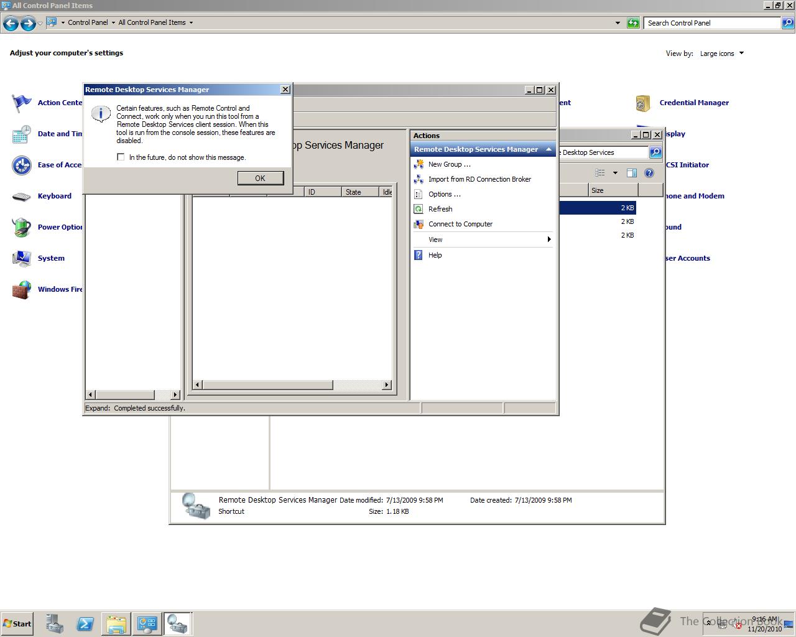Viewport: 796px width, 637px height.
Task: Click the RD Connection Broker import icon
Action: pos(419,179)
